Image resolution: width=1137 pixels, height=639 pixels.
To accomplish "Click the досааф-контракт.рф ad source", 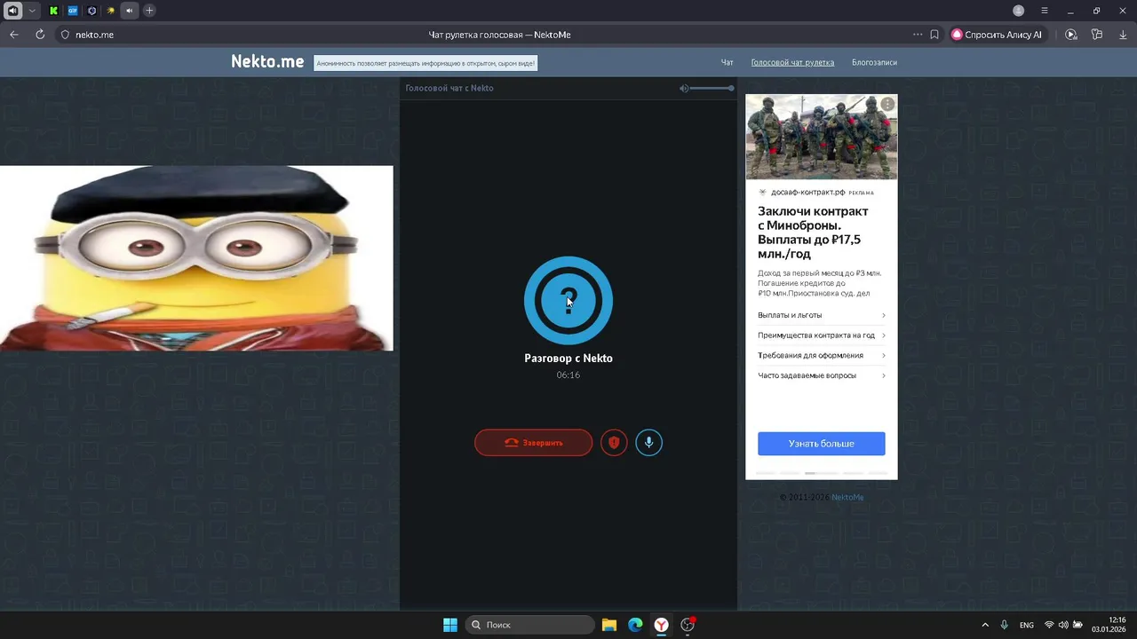I will coord(808,193).
